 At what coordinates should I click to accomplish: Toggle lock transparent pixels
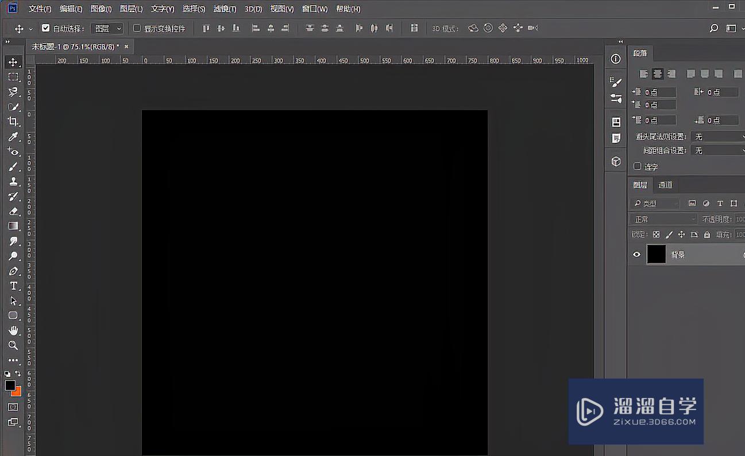(655, 235)
